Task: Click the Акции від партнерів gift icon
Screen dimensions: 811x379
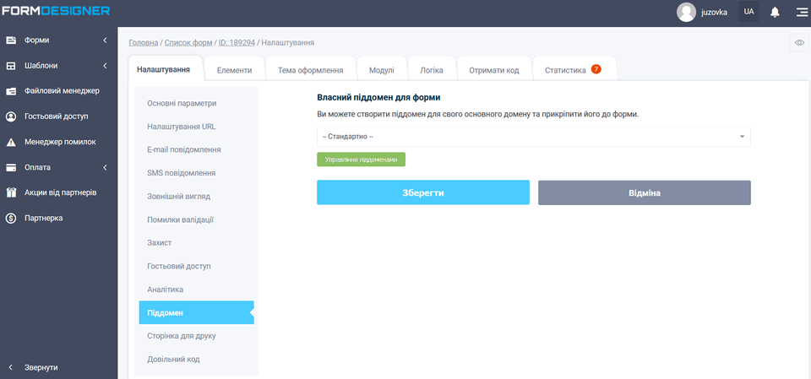Action: 12,192
